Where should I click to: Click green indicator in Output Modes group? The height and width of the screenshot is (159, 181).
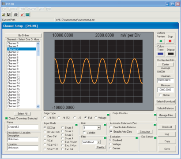(x=155, y=115)
